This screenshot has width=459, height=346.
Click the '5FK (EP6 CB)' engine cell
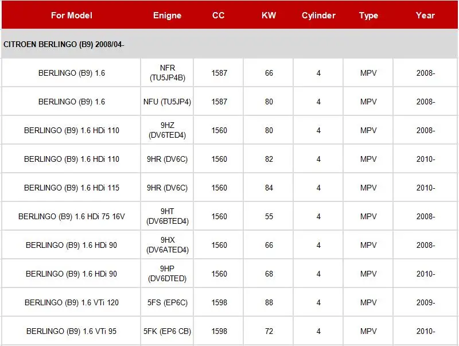pos(167,331)
